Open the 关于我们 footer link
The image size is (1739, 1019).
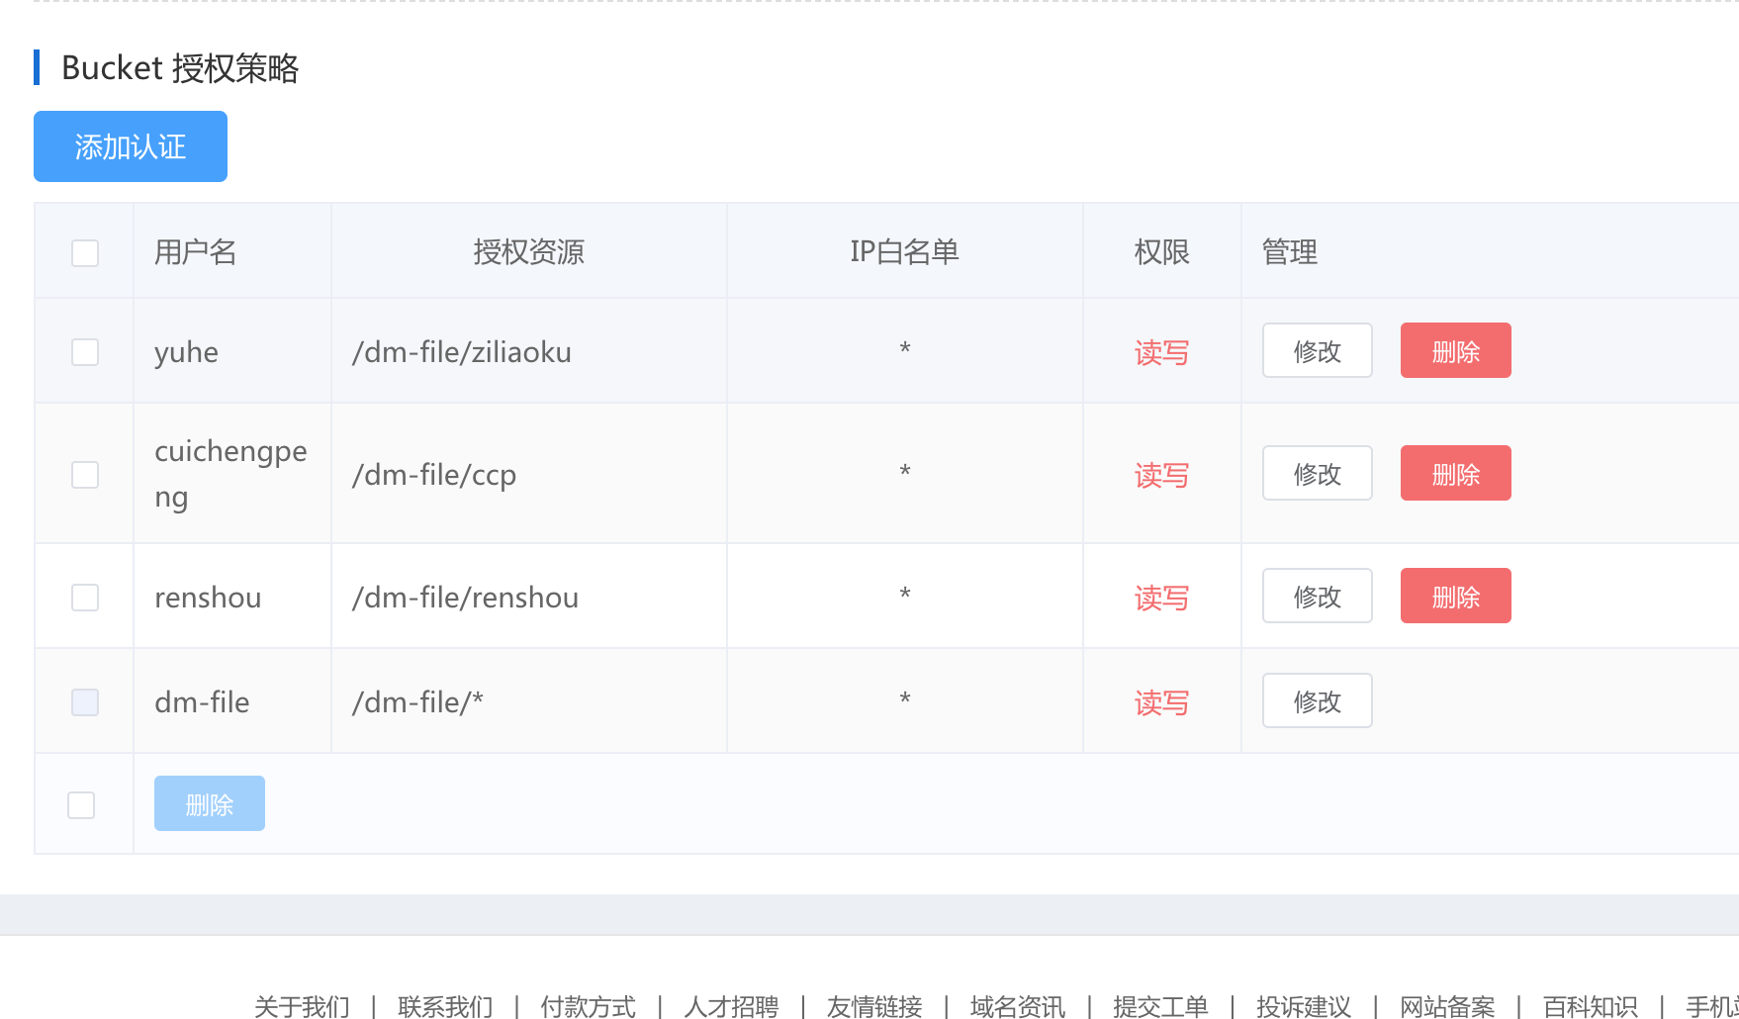click(x=302, y=1006)
